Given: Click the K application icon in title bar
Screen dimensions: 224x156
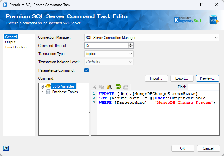Looking at the screenshot, I should tap(5, 5).
